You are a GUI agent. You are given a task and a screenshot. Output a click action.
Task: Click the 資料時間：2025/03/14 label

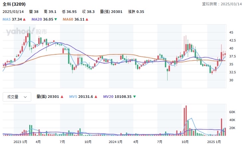point(222,4)
